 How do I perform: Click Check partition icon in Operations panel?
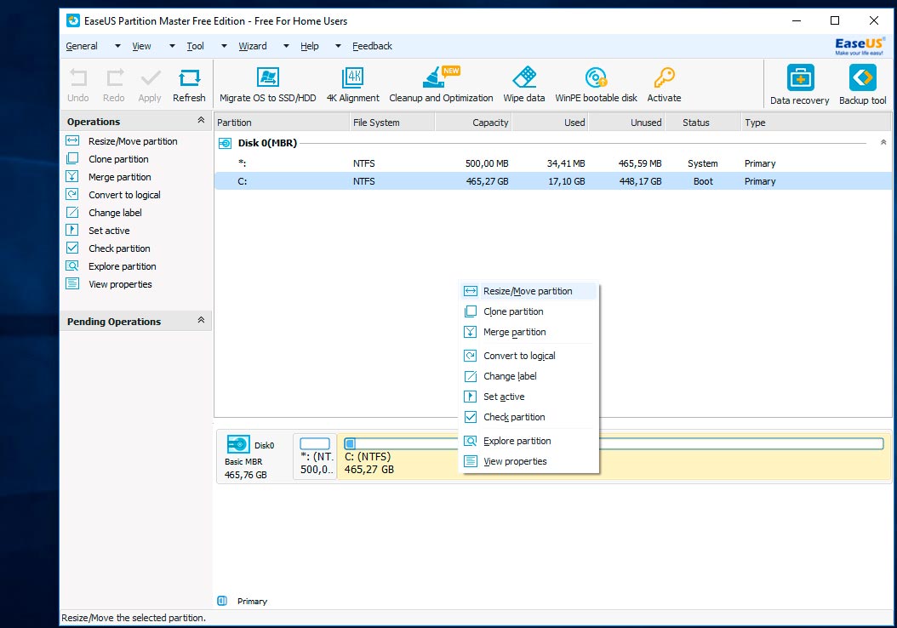[72, 248]
